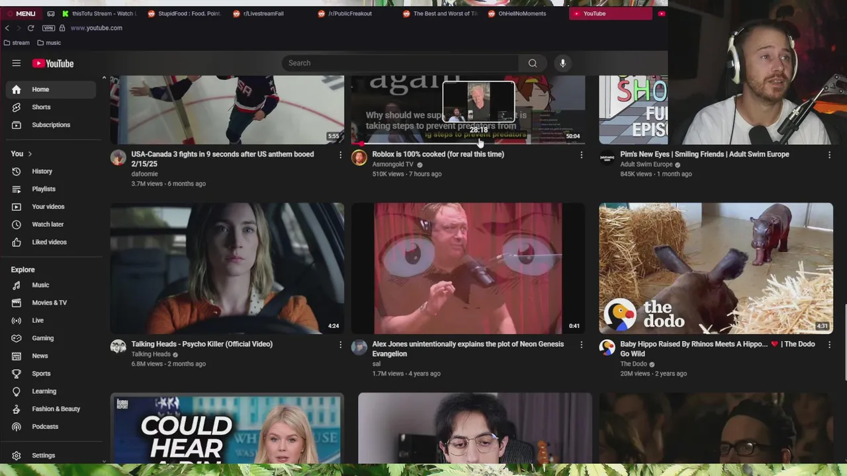
Task: Switch to /r/PublicFreakout browser tab
Action: click(x=355, y=13)
